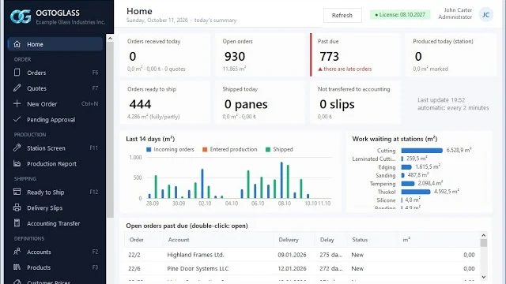Screen dimensions: 506x284
Task: Click the Orders ready to ship 444 card
Action: tap(164, 103)
